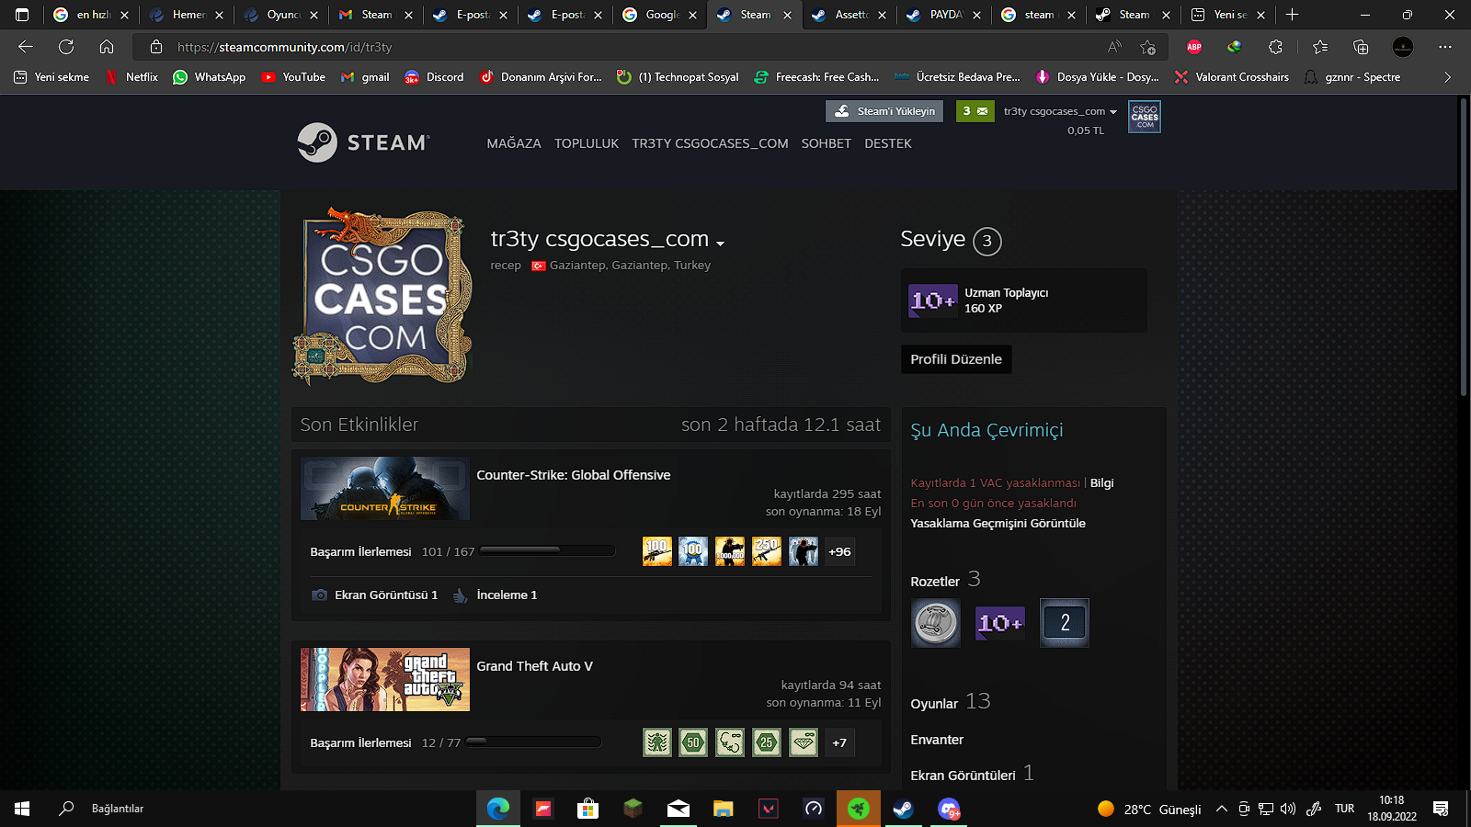
Task: Open the first CS:GO 100 achievement icon
Action: pos(657,551)
